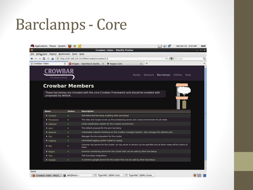The image size is (253, 190).
Task: Open the Provisioner barclamp link
Action: pyautogui.click(x=53, y=120)
